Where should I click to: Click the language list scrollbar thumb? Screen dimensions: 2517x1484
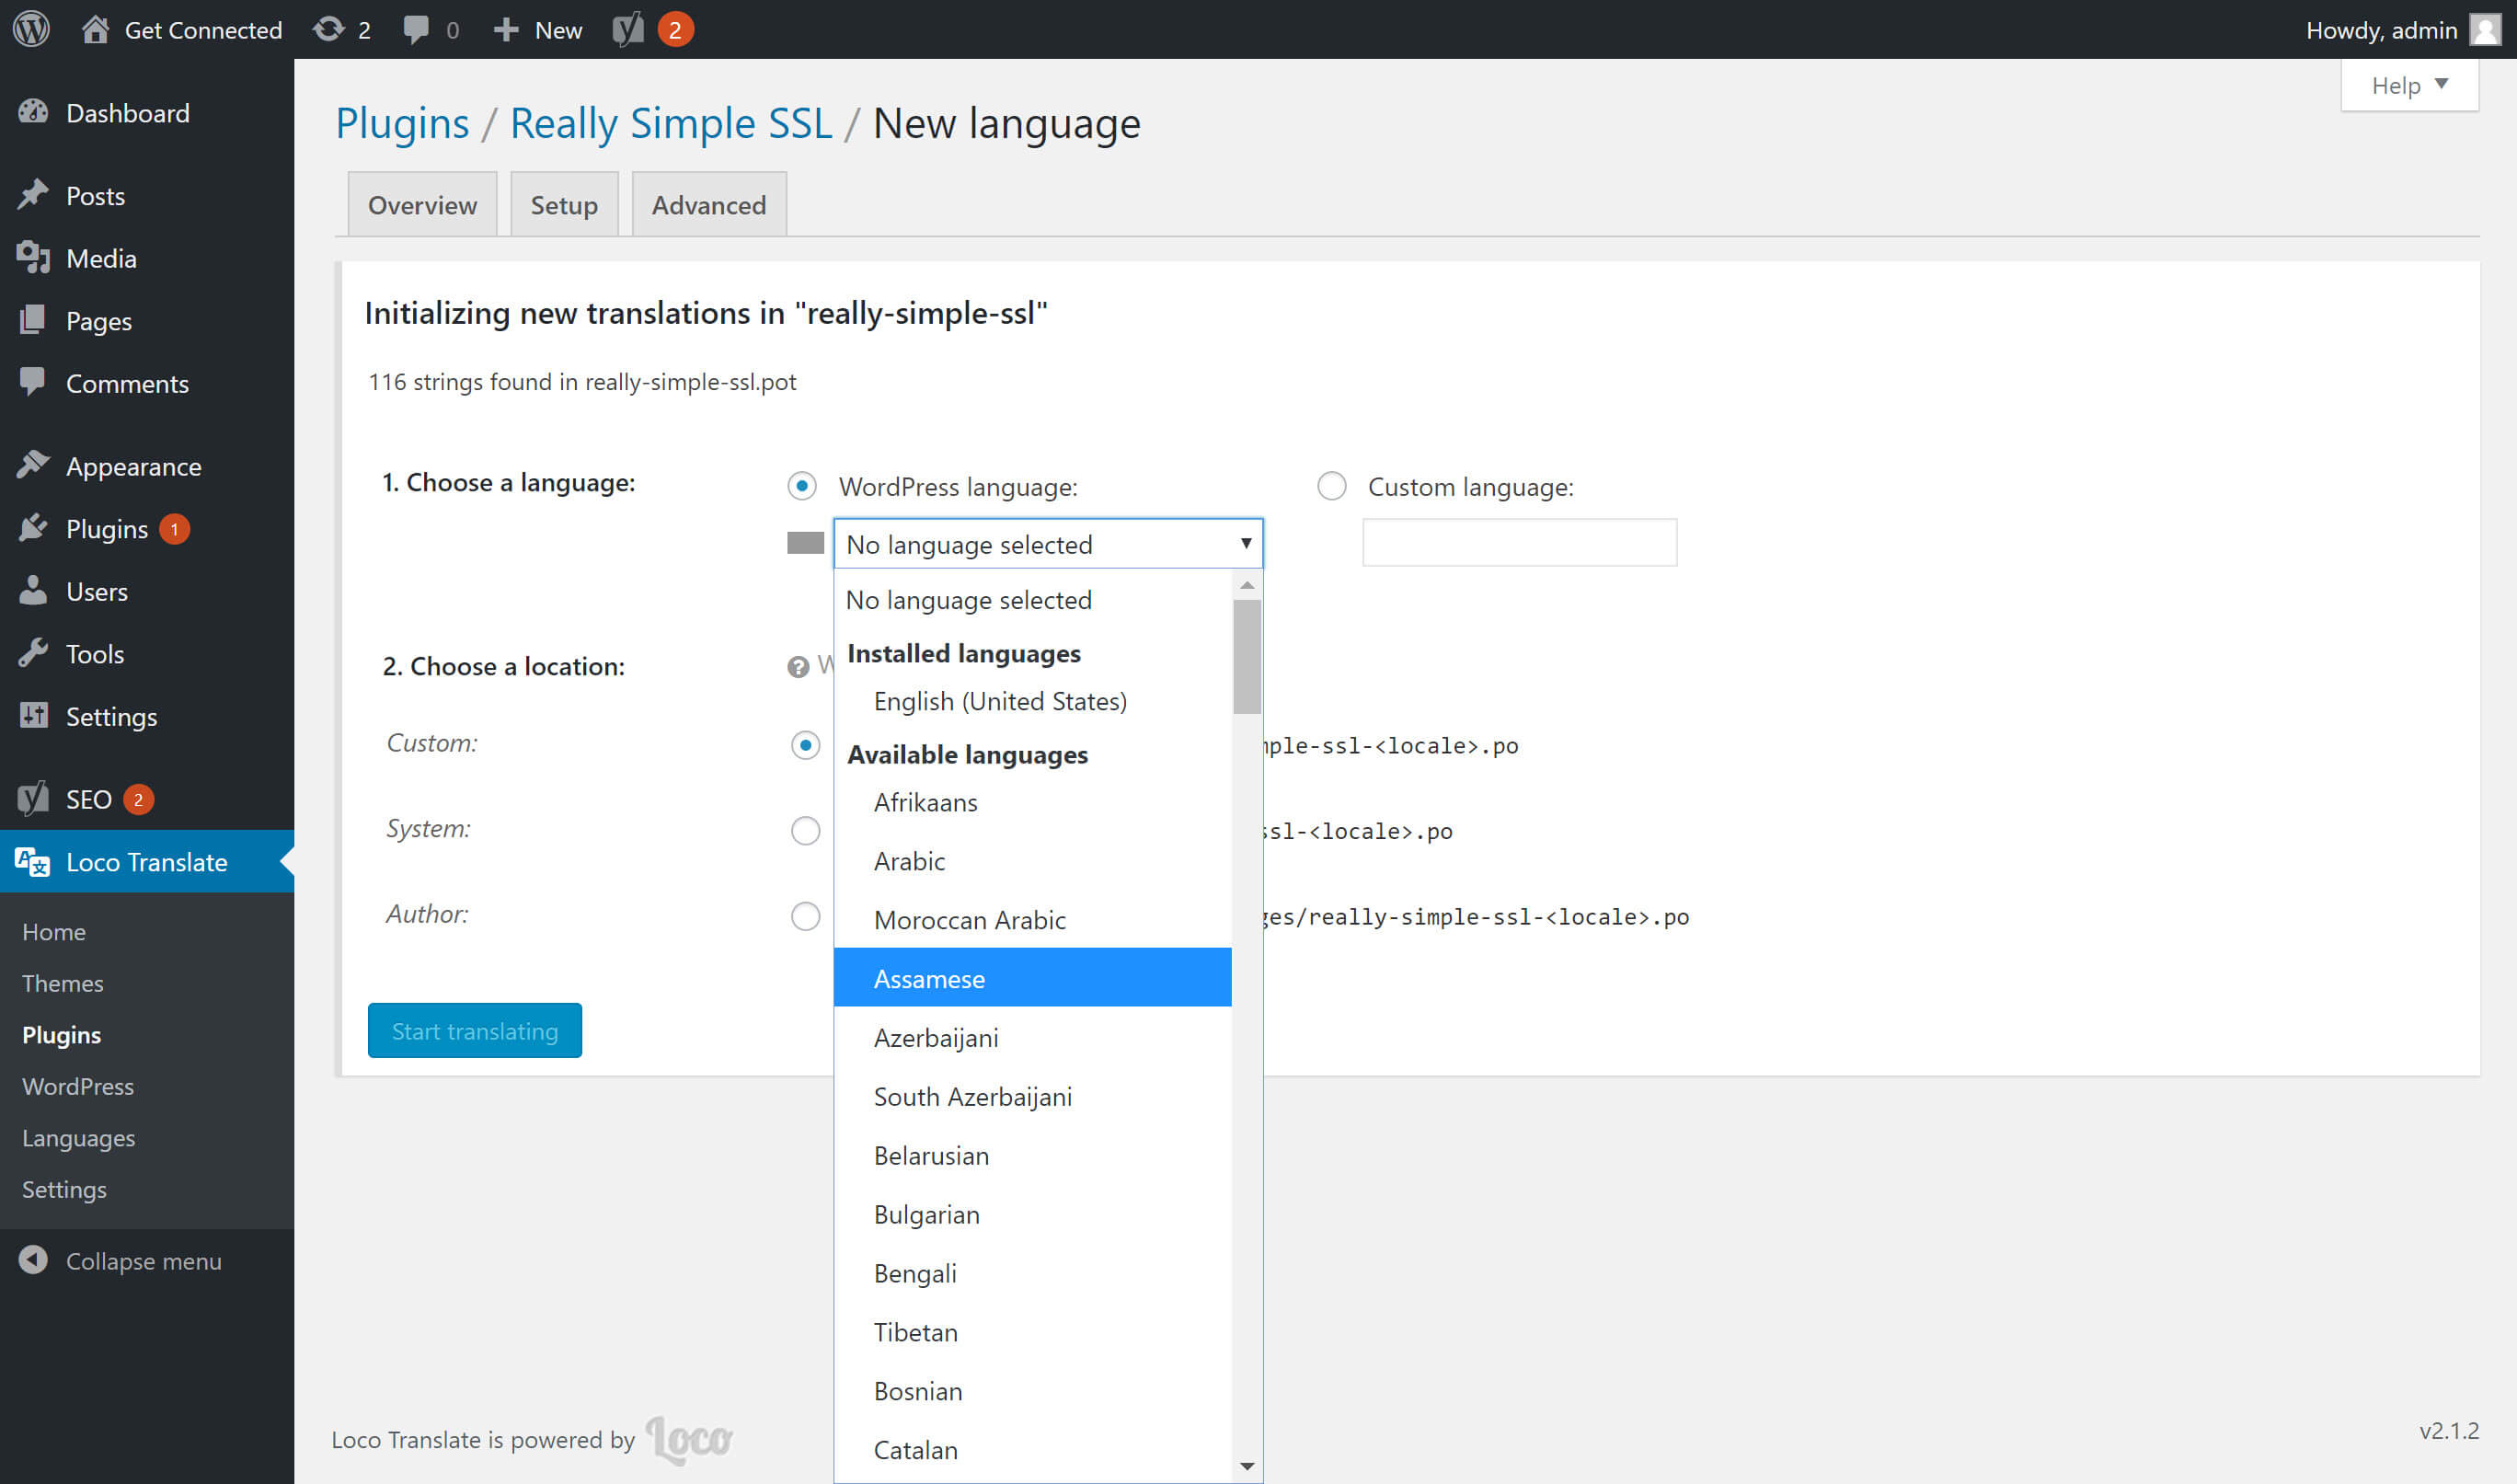point(1247,656)
